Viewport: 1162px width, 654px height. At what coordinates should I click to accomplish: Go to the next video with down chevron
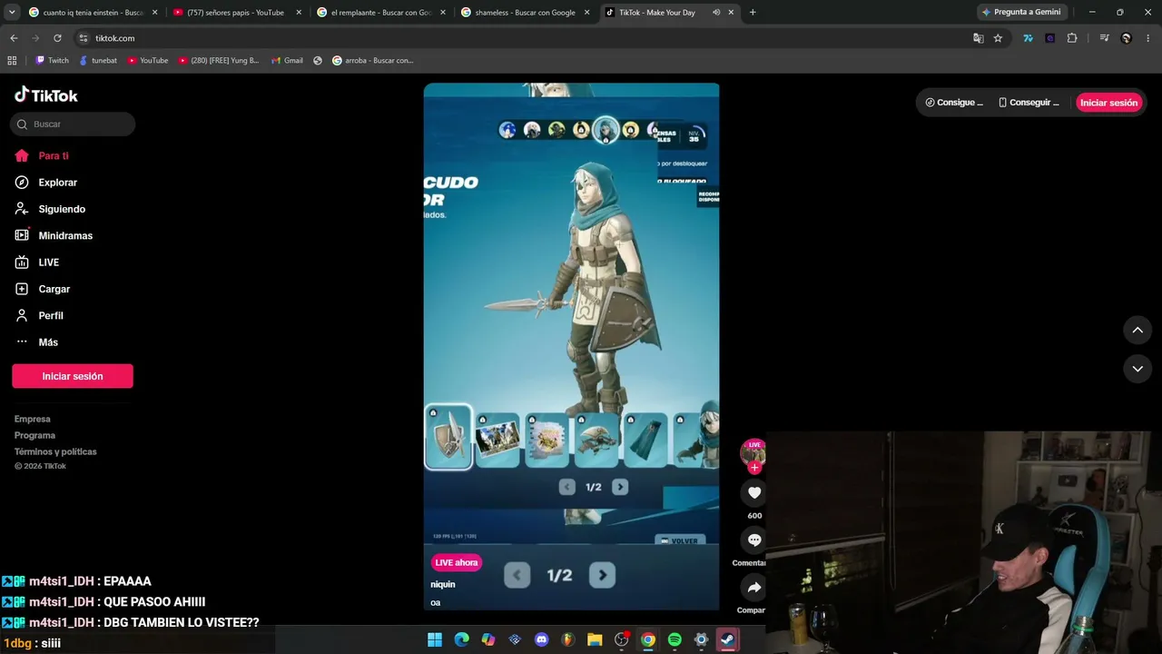1137,369
